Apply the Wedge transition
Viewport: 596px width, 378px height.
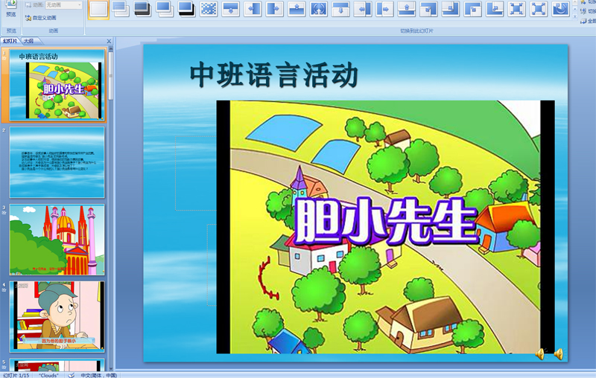319,9
